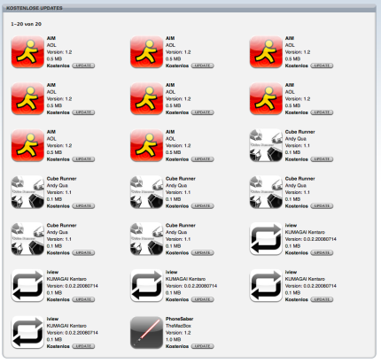The height and width of the screenshot is (363, 381).
Task: Update the iview entry next to PhoneSaber
Action: pos(83,346)
